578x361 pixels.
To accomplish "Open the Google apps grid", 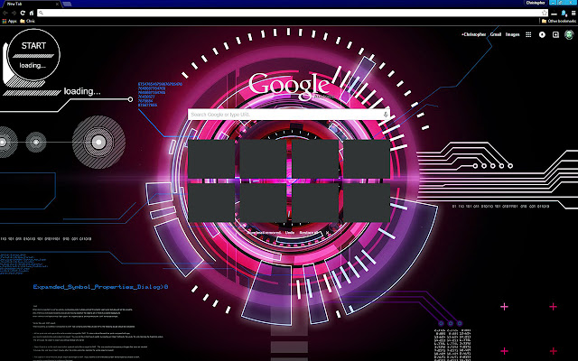I will click(530, 34).
